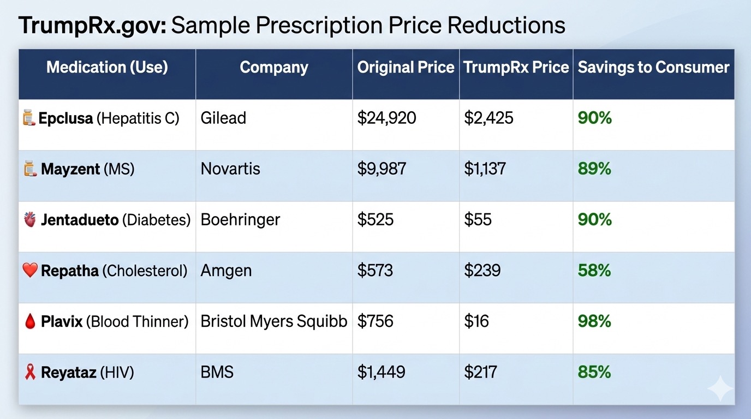Click the 98% savings value for Plavix
The height and width of the screenshot is (419, 751).
coord(594,321)
